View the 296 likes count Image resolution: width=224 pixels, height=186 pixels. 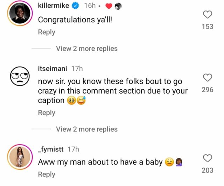tap(208, 90)
